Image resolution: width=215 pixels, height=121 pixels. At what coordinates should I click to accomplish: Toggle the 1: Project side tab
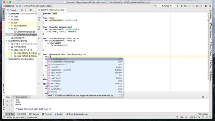coord(4,14)
